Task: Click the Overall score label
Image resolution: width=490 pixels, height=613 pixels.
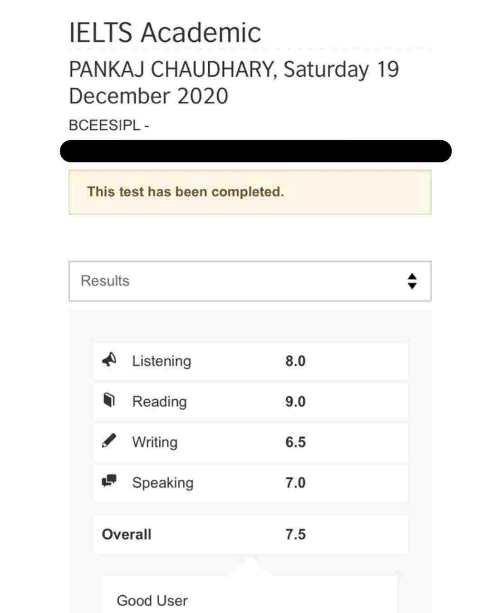Action: pos(127,534)
